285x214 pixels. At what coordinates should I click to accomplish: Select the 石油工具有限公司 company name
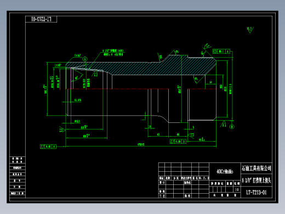click(256, 168)
